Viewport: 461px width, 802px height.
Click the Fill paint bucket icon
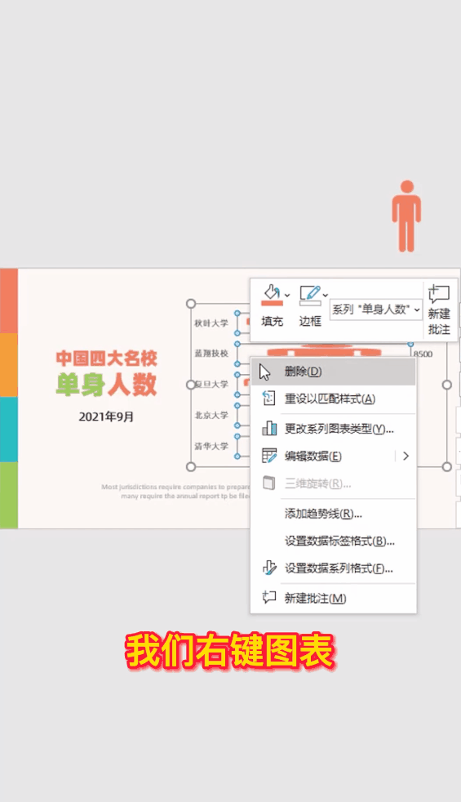[x=272, y=292]
